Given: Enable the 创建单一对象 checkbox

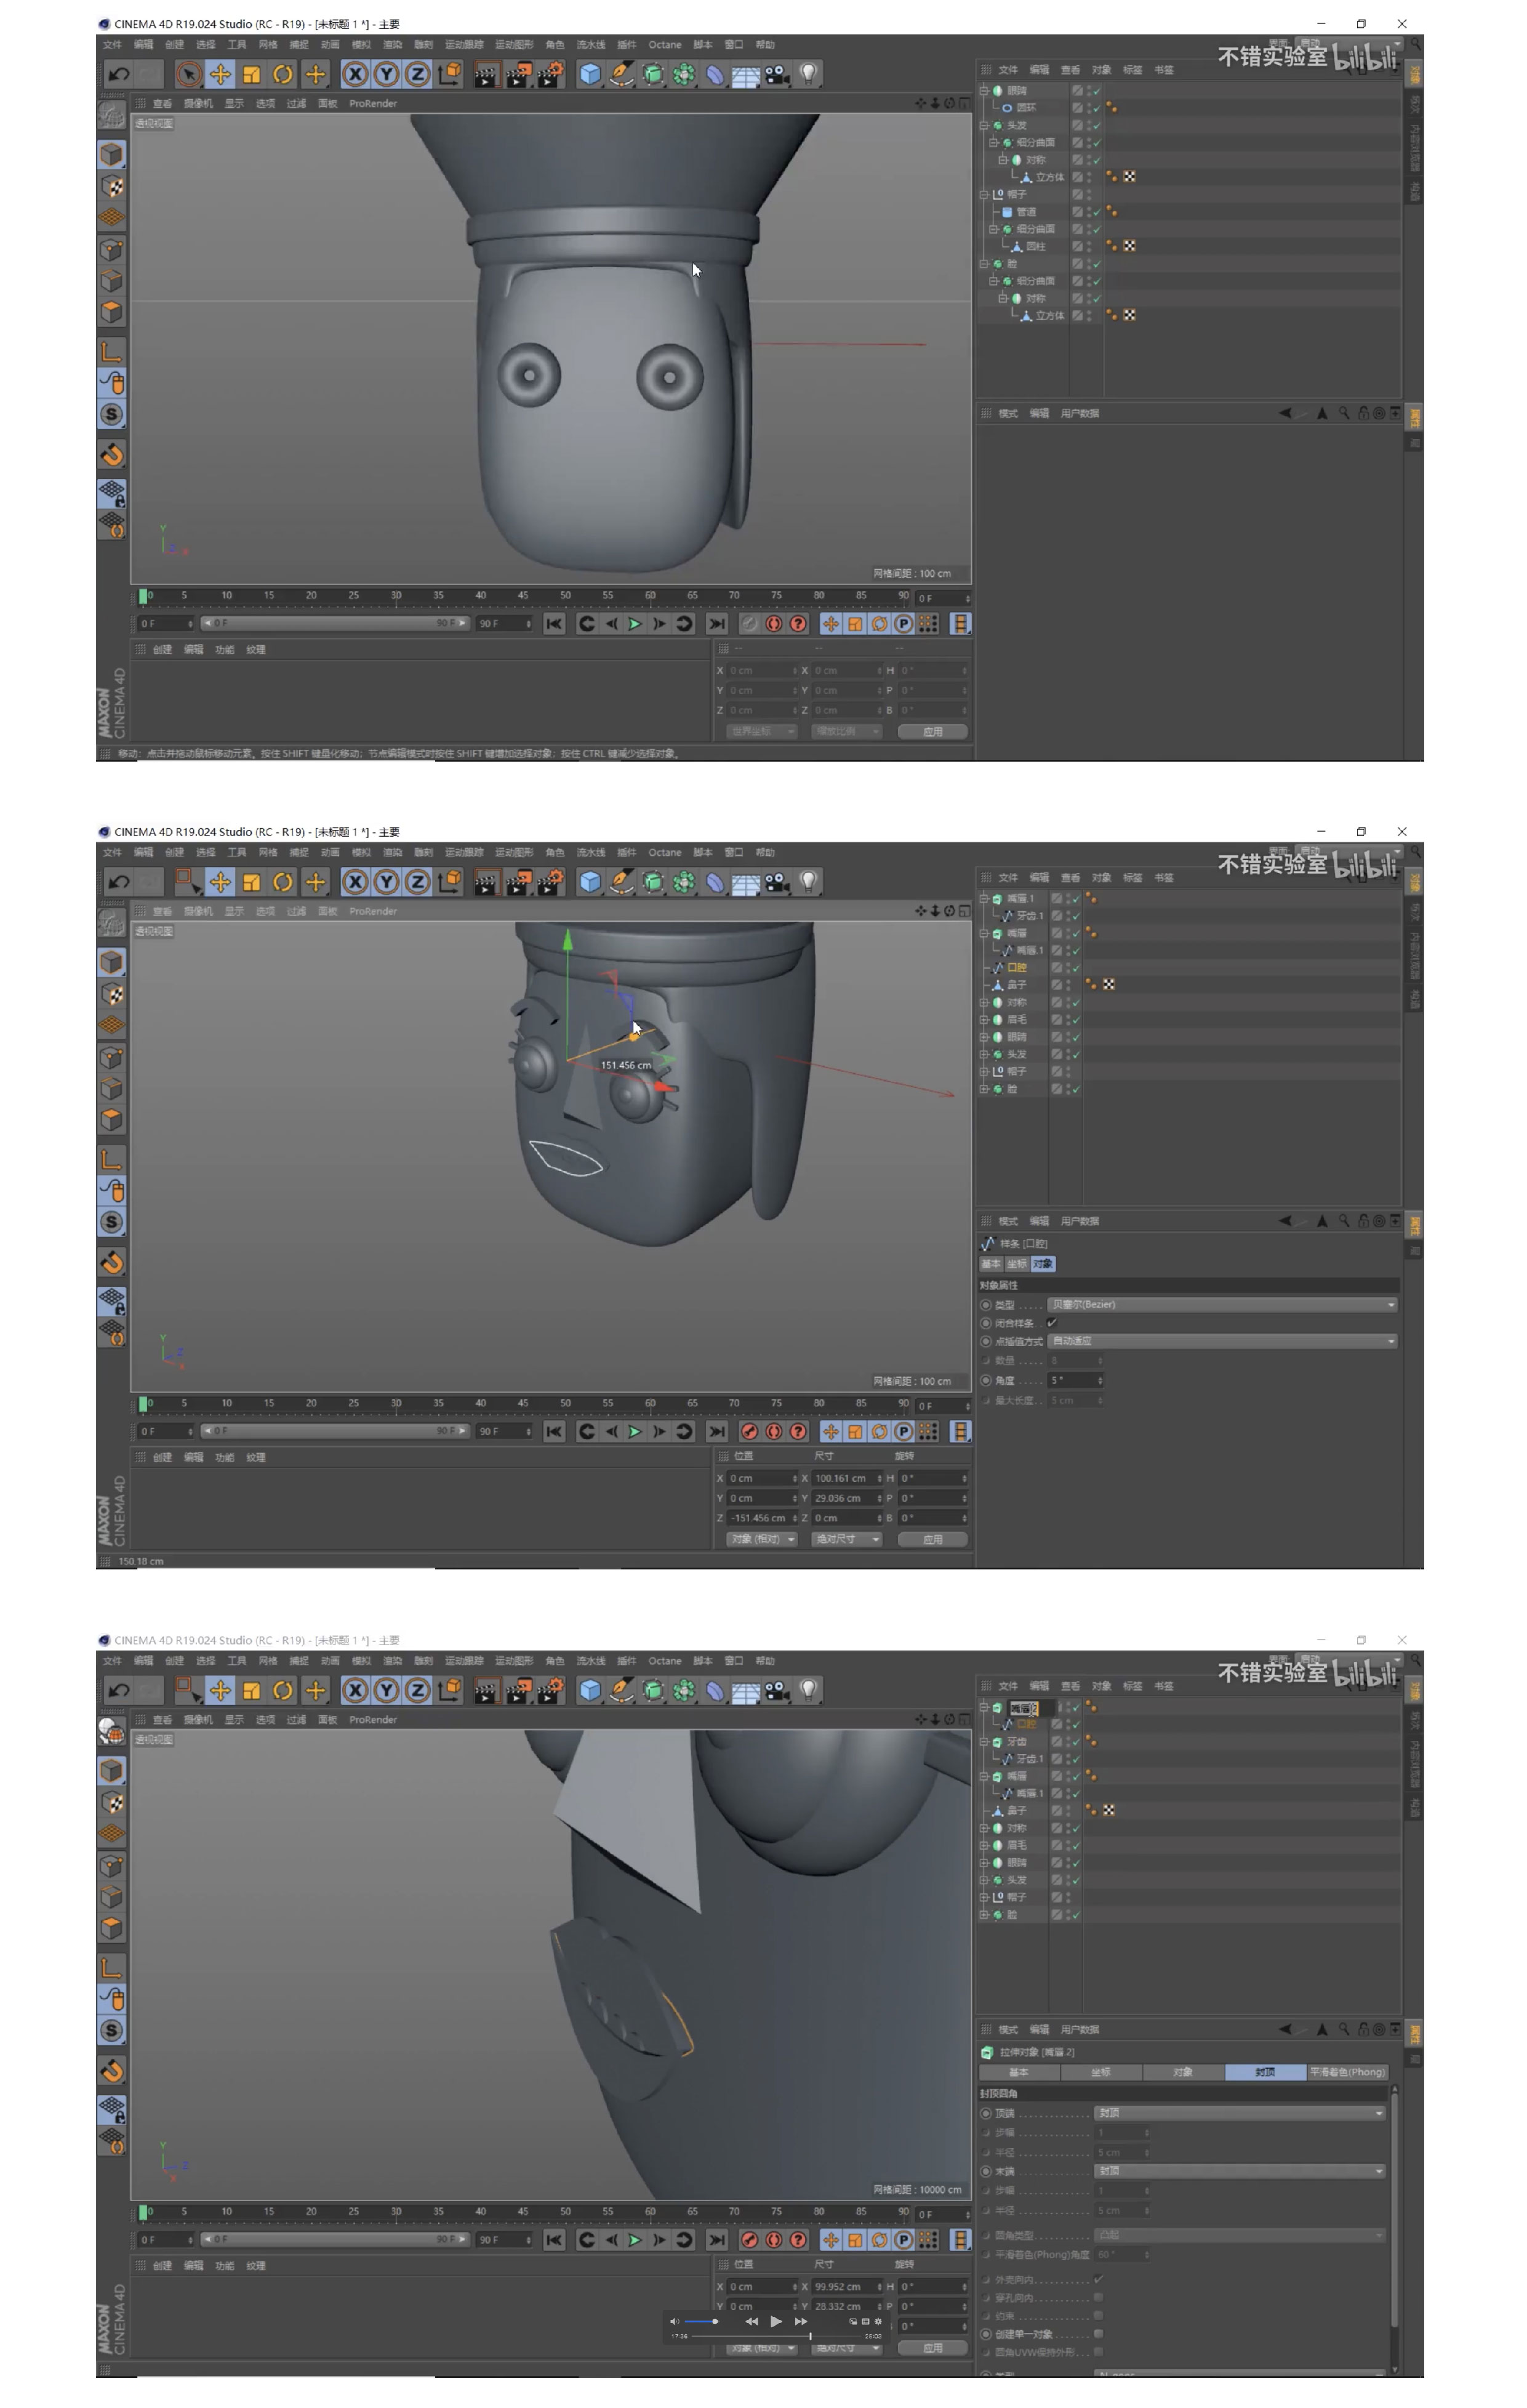Looking at the screenshot, I should (x=1098, y=2334).
